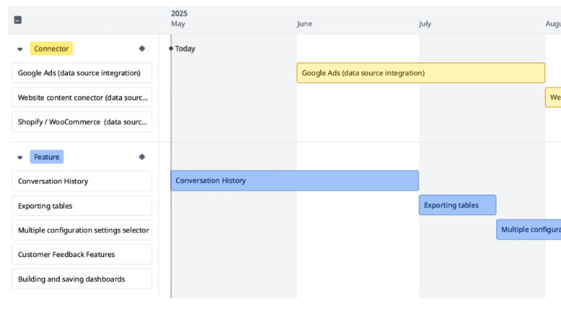Select Google Ads item in left list

(x=82, y=73)
